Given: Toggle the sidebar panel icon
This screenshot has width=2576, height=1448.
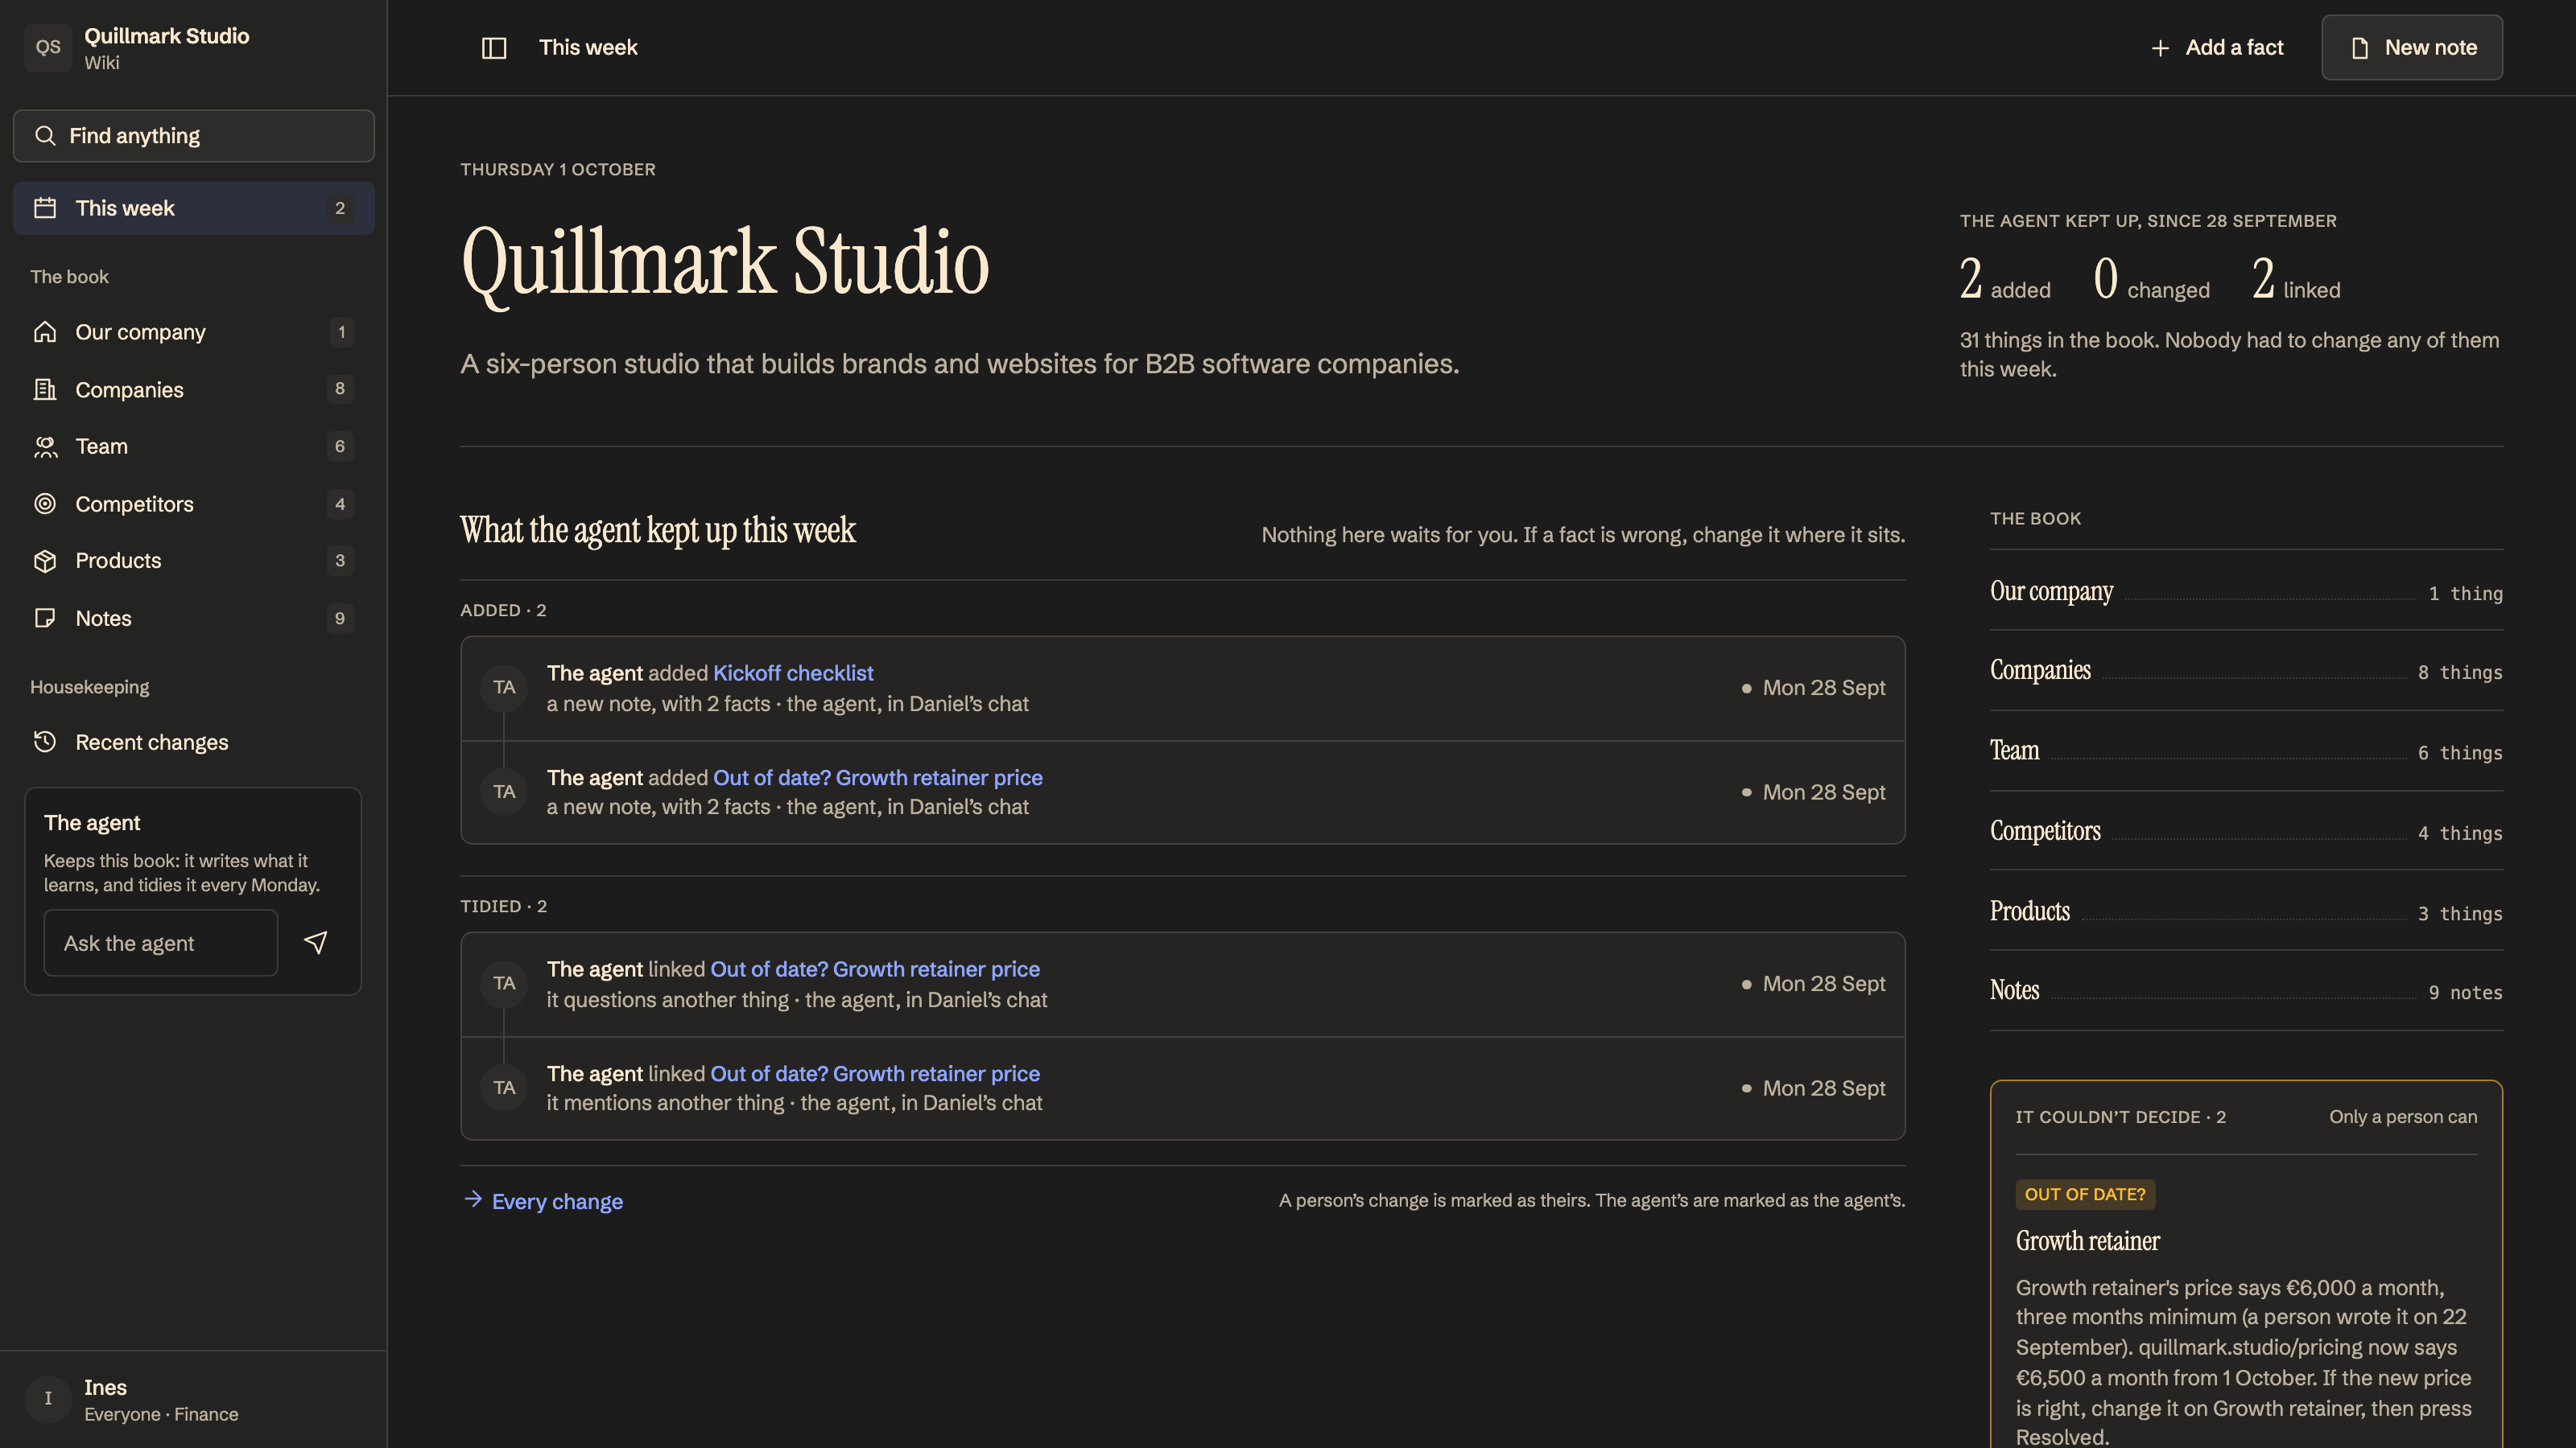Looking at the screenshot, I should tap(494, 47).
